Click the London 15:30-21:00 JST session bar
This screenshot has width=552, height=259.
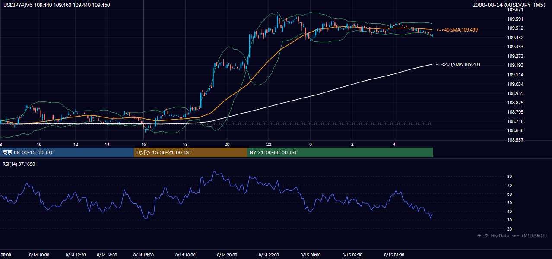tap(190, 152)
